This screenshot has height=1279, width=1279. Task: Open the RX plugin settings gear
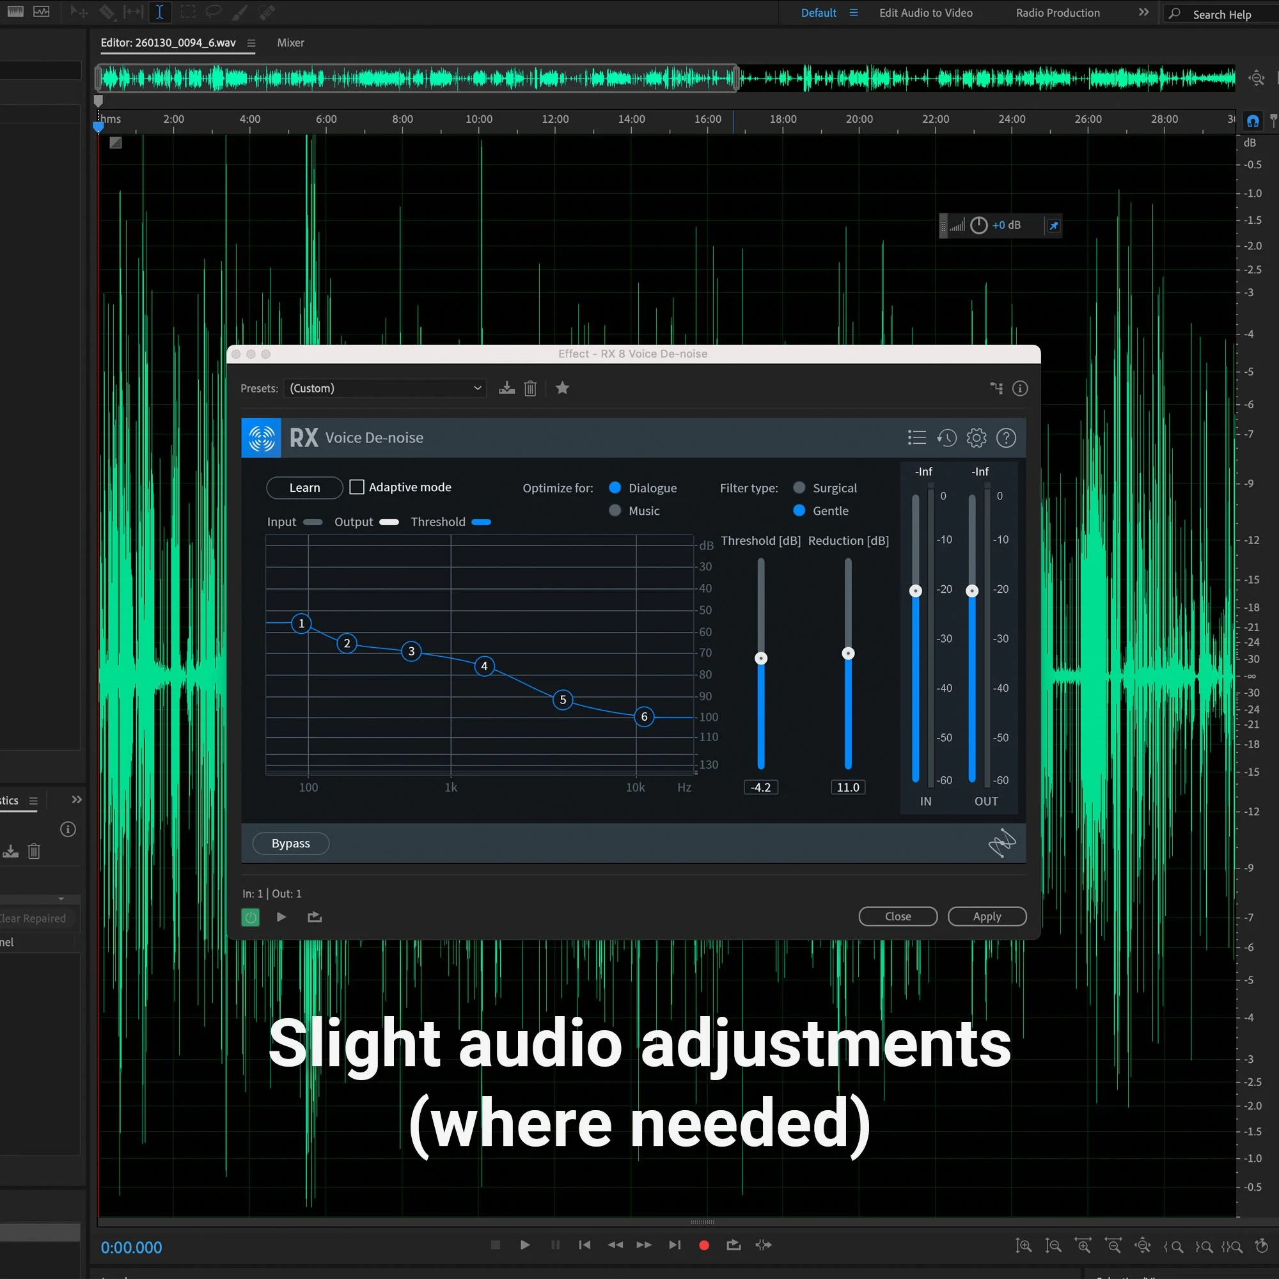pyautogui.click(x=976, y=437)
